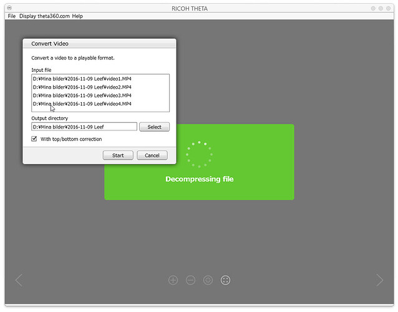Click the four-dot circular view icon

coord(225,280)
